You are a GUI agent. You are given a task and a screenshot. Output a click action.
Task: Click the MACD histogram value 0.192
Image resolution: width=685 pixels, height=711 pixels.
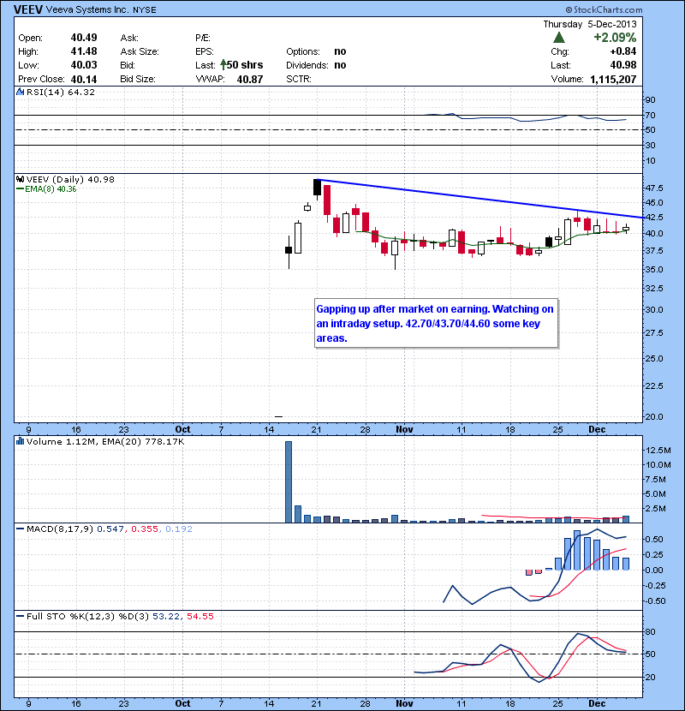click(x=179, y=529)
